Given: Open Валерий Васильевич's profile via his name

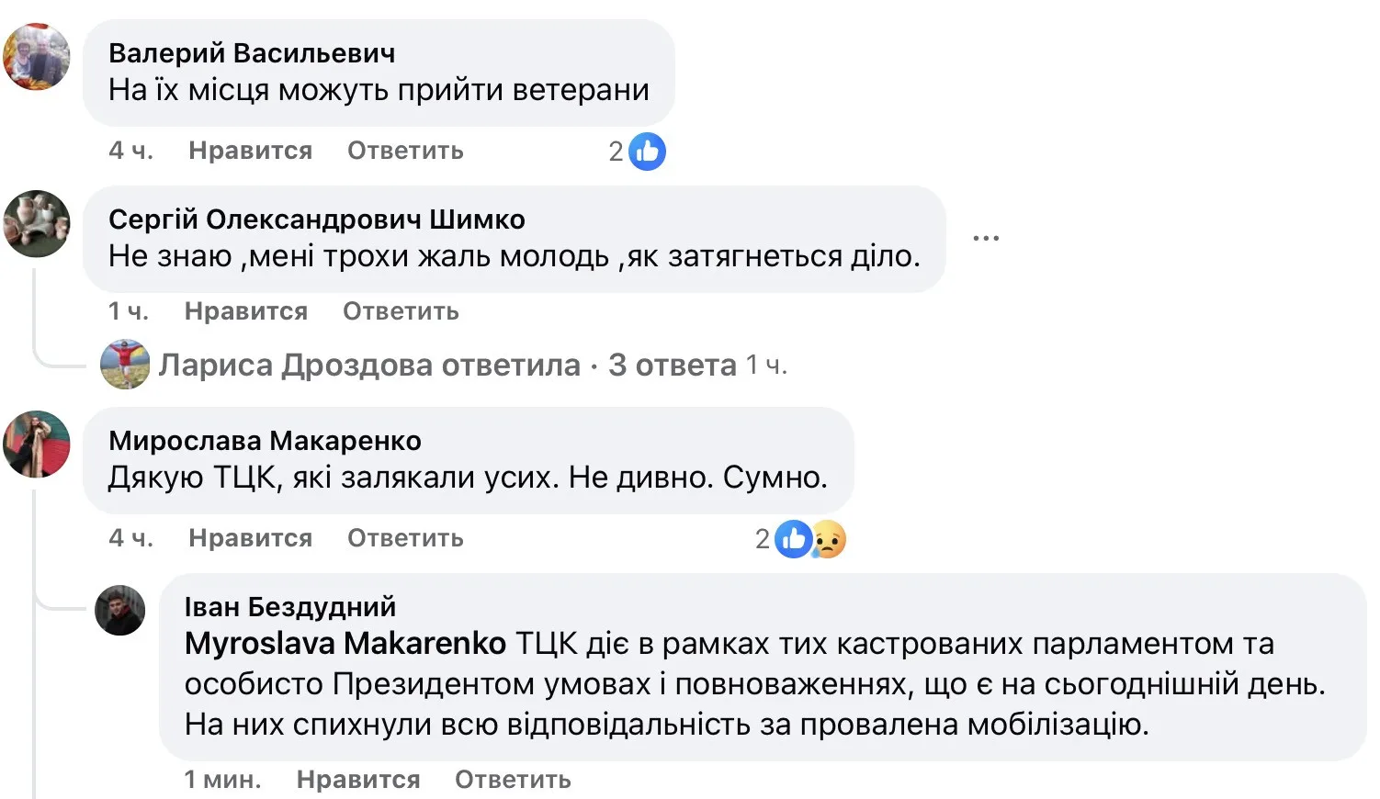Looking at the screenshot, I should click(x=253, y=53).
